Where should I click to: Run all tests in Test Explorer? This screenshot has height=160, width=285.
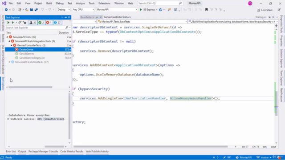pyautogui.click(x=8, y=23)
